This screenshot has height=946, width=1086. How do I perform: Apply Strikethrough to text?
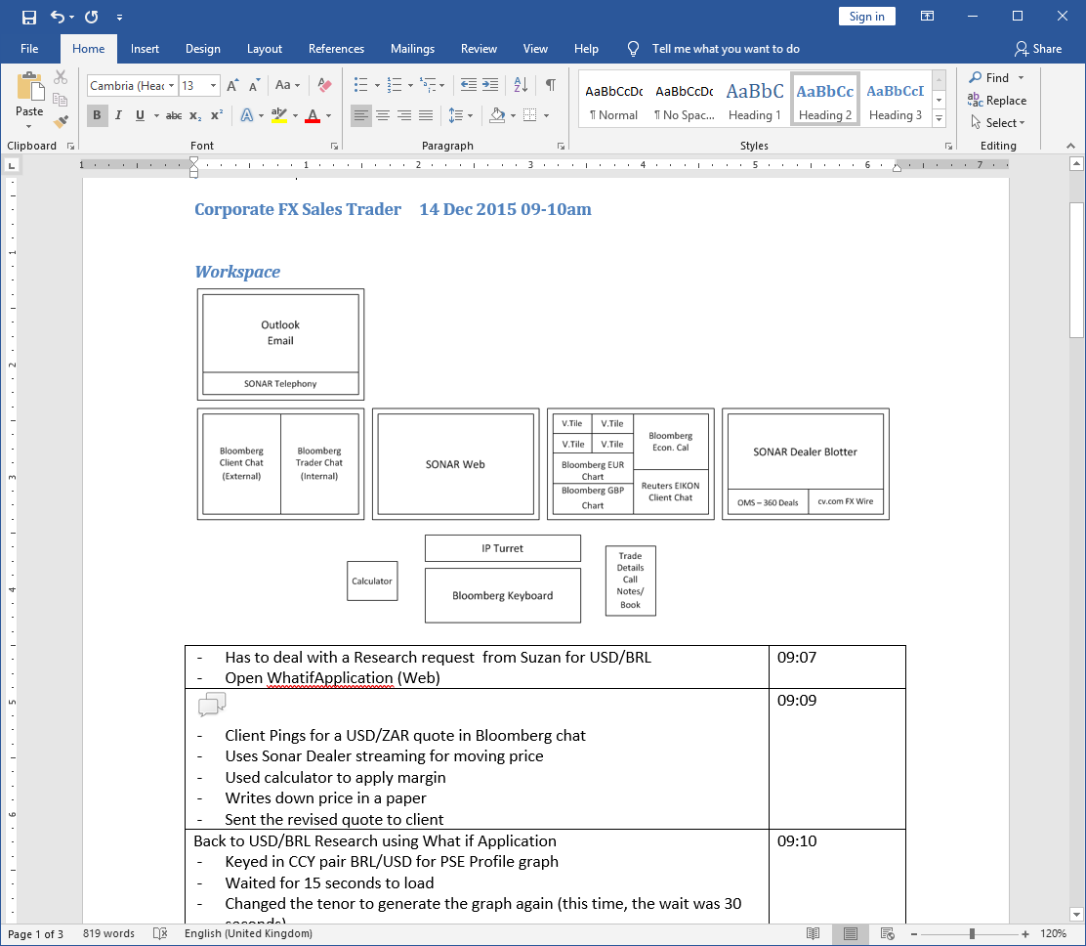pyautogui.click(x=173, y=115)
